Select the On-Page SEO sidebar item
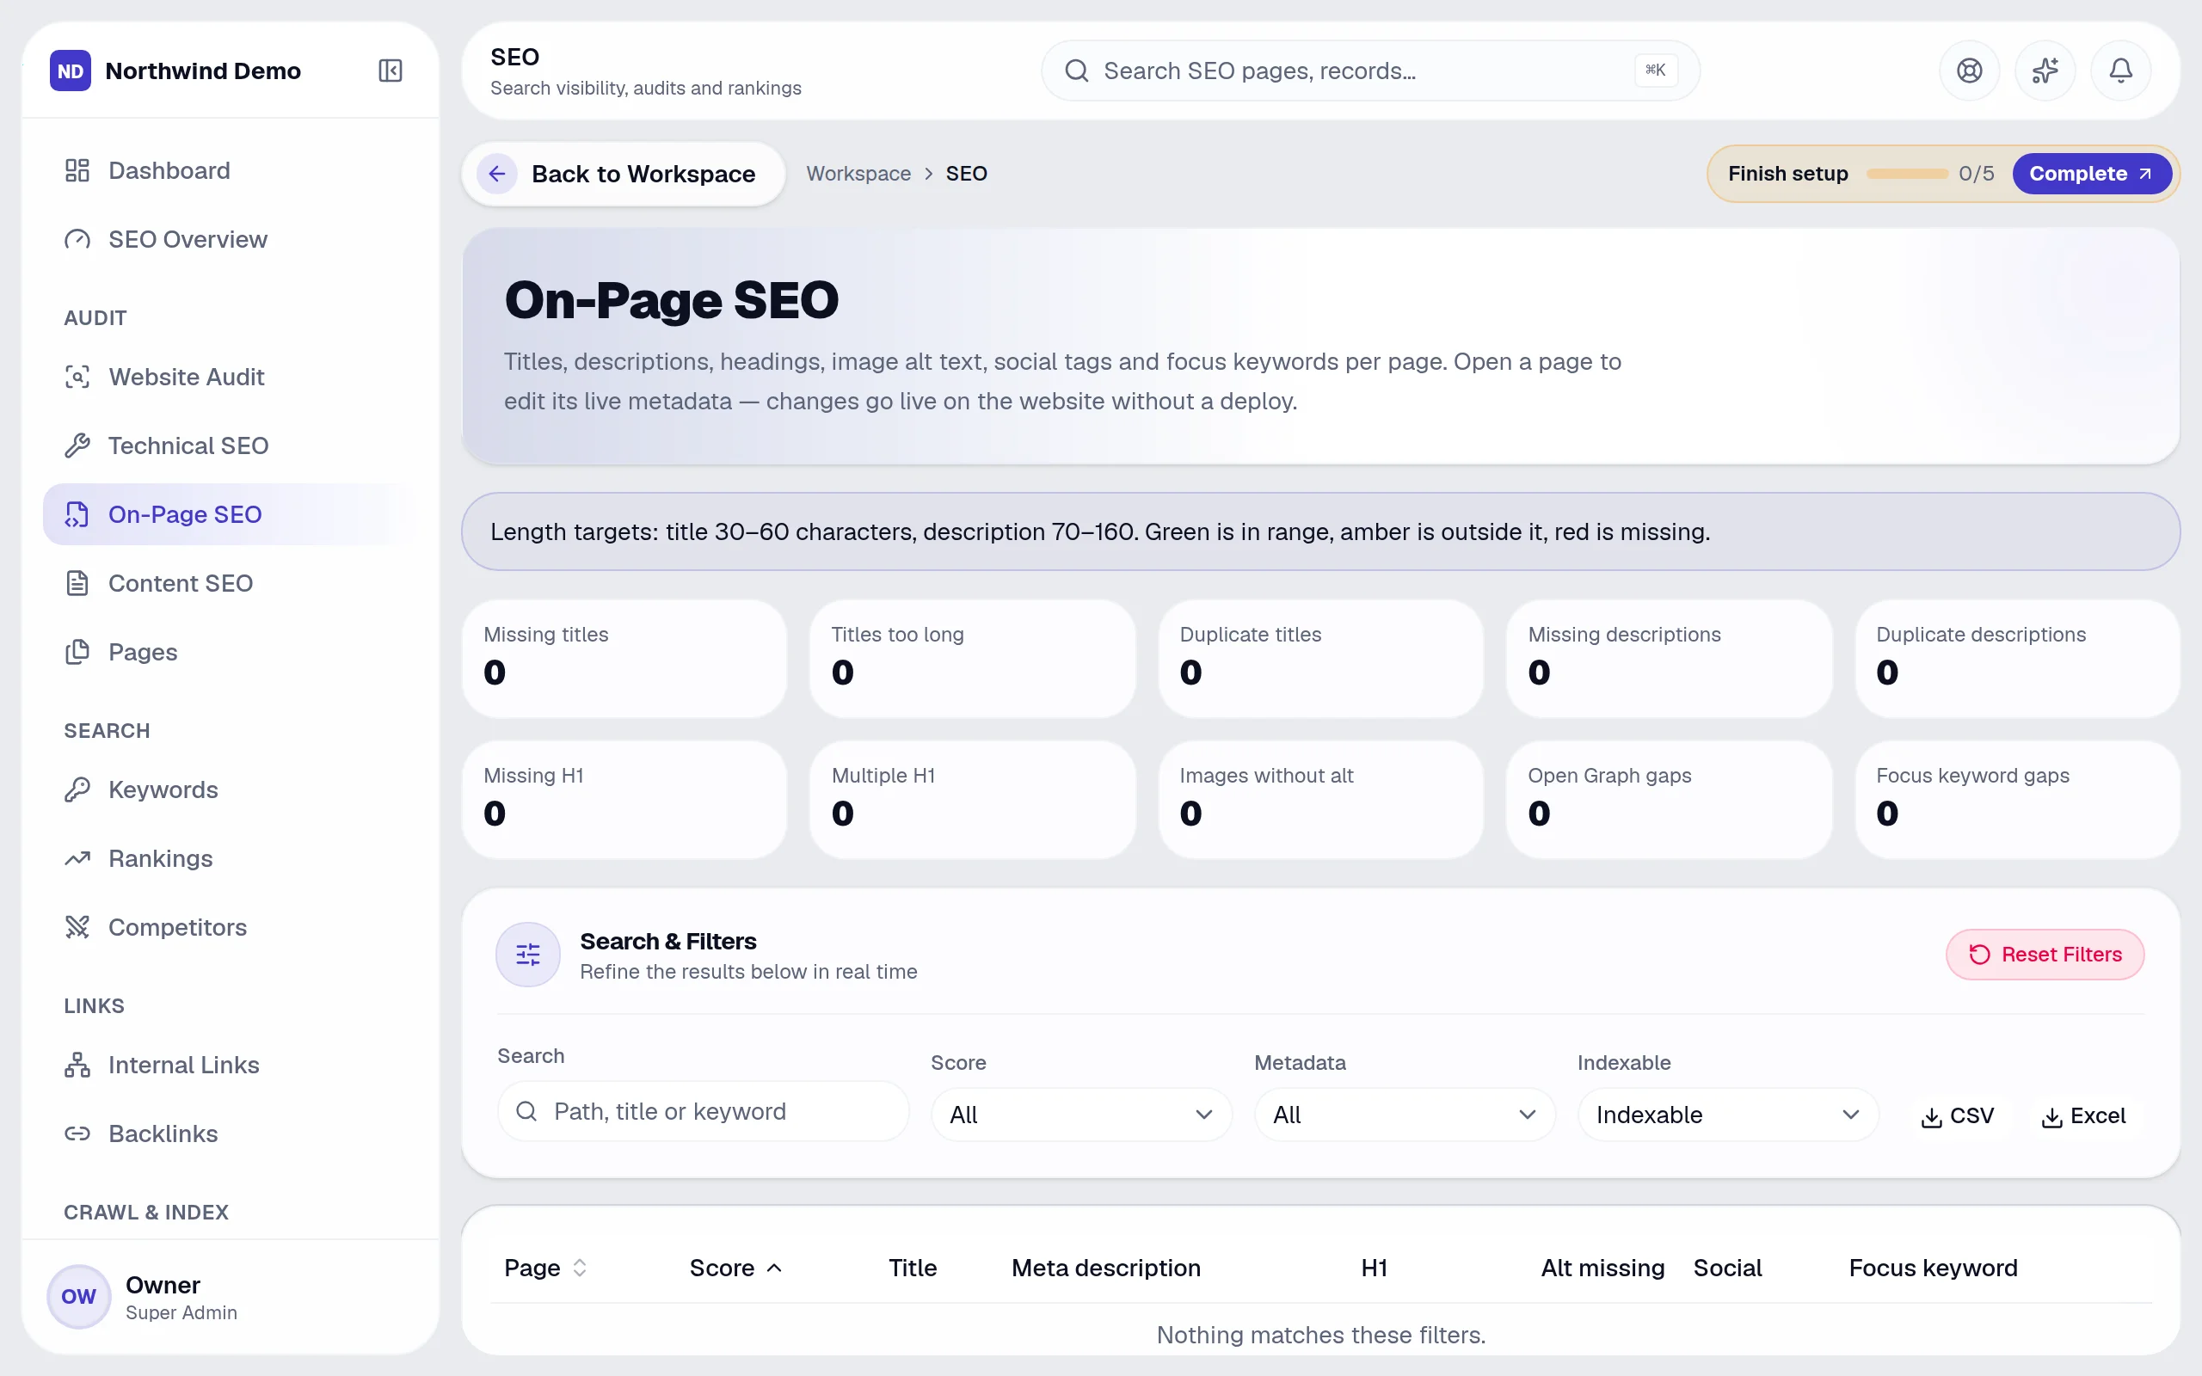Image resolution: width=2202 pixels, height=1376 pixels. pyautogui.click(x=231, y=514)
